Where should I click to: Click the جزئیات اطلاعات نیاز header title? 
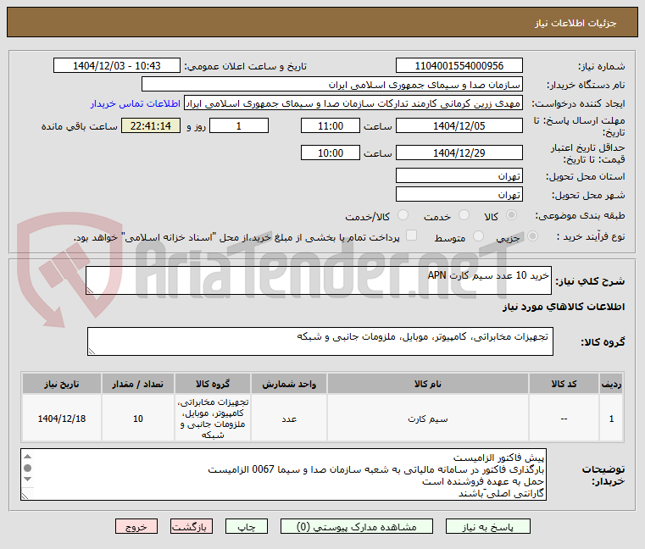pos(575,23)
